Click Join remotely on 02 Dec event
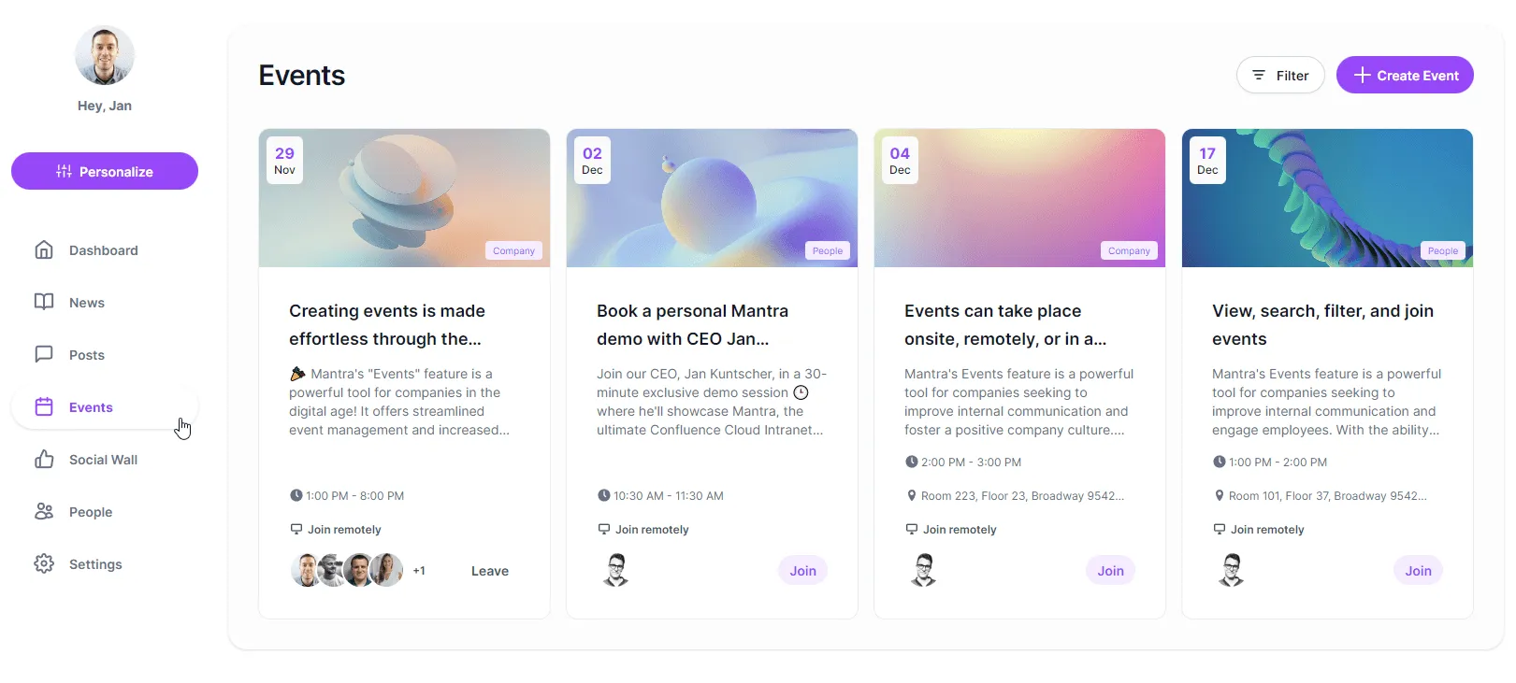Image resolution: width=1516 pixels, height=683 pixels. [651, 530]
